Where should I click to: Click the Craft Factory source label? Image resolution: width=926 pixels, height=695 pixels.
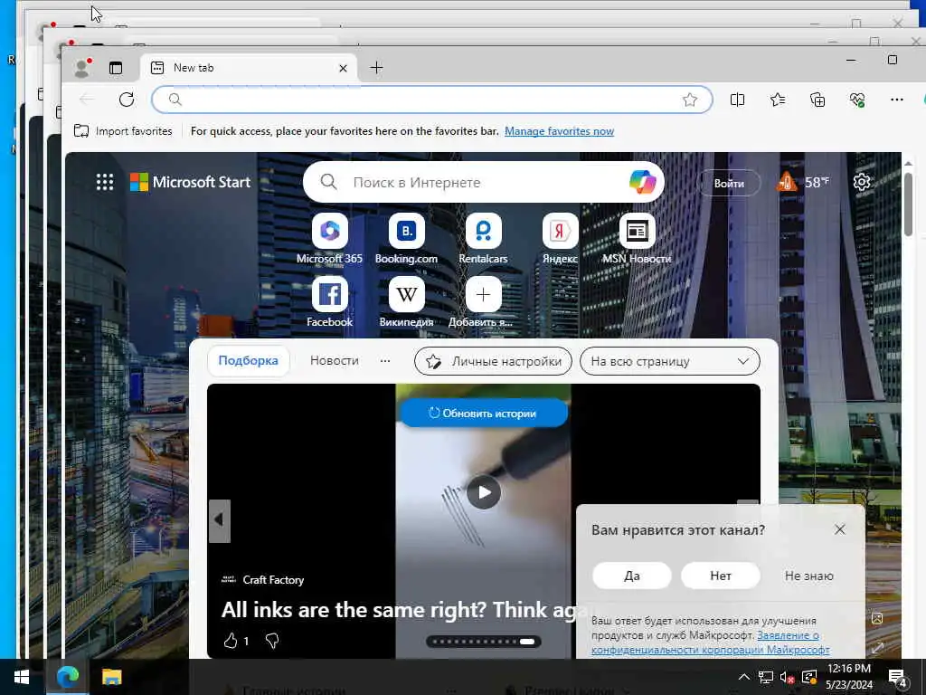273,580
